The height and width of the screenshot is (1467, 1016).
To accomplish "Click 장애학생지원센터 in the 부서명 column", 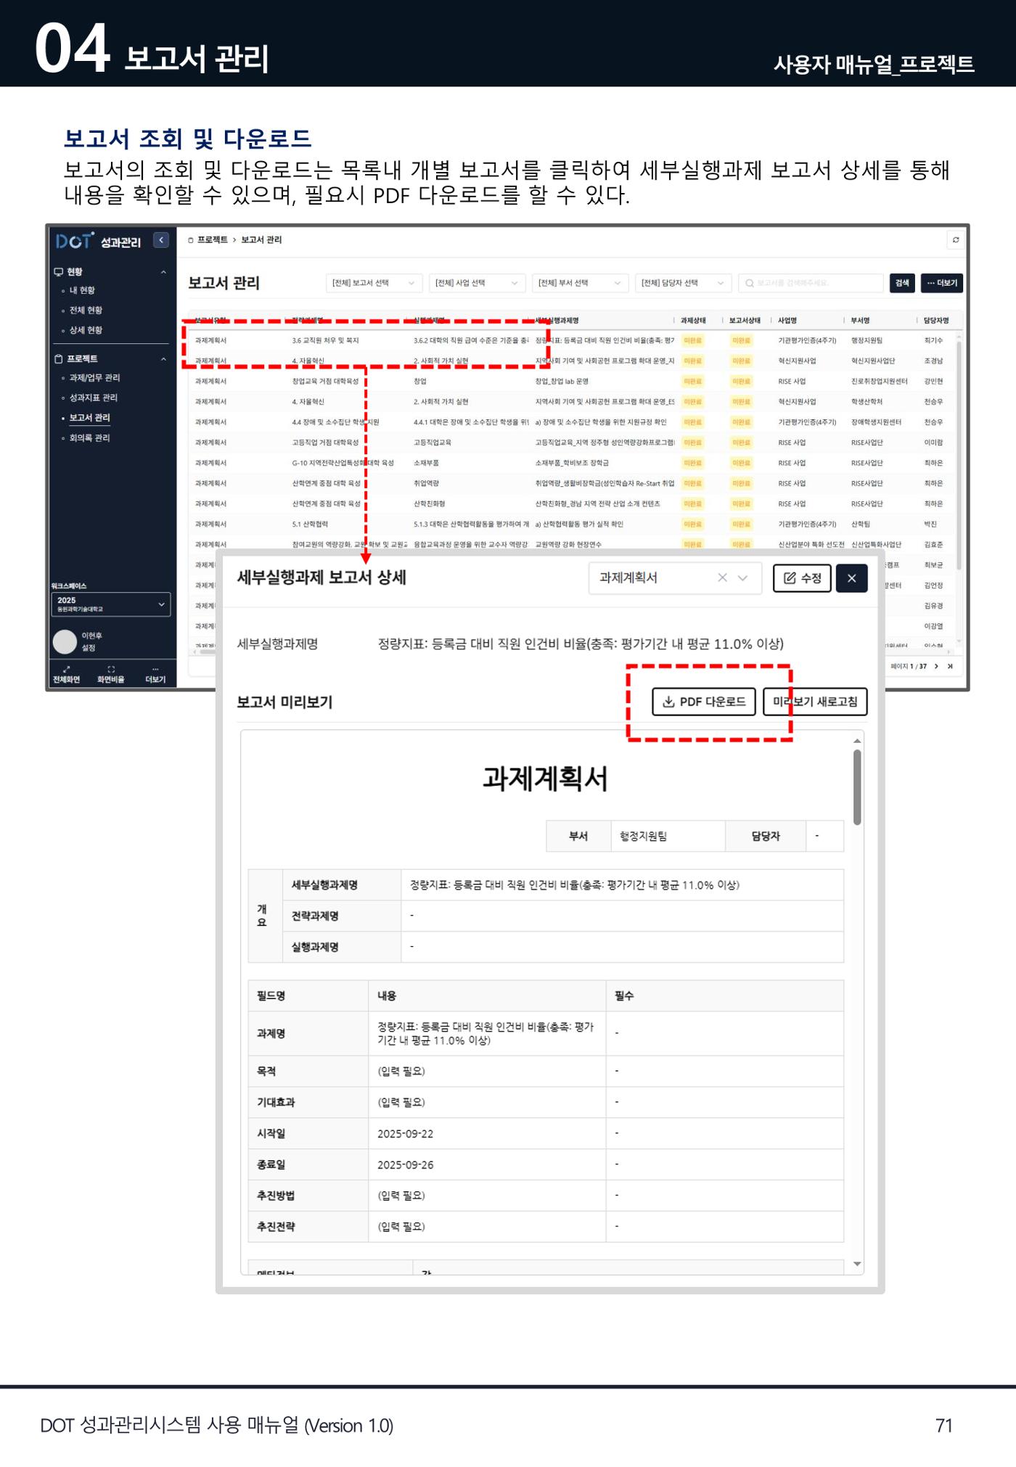I will (877, 422).
